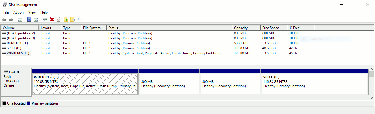Image resolution: width=375 pixels, height=114 pixels.
Task: Sort by the File System column header
Action: (94, 28)
